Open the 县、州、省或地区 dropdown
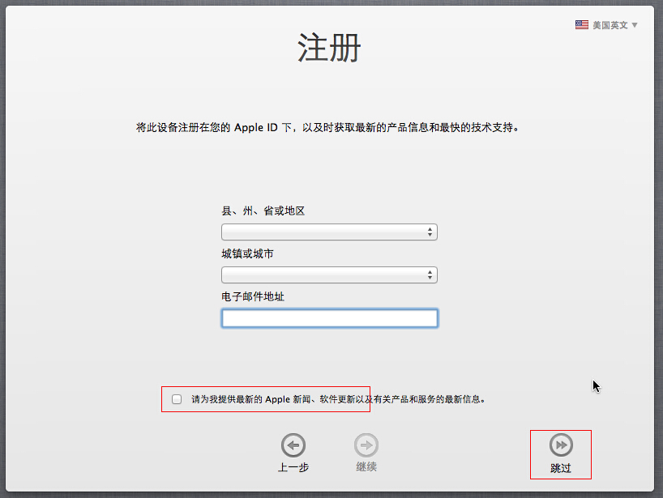663x498 pixels. click(x=329, y=232)
